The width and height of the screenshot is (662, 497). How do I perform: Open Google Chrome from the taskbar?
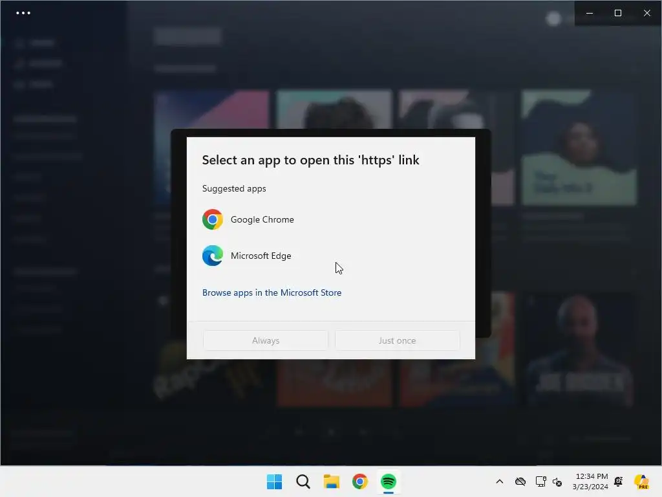pos(360,481)
